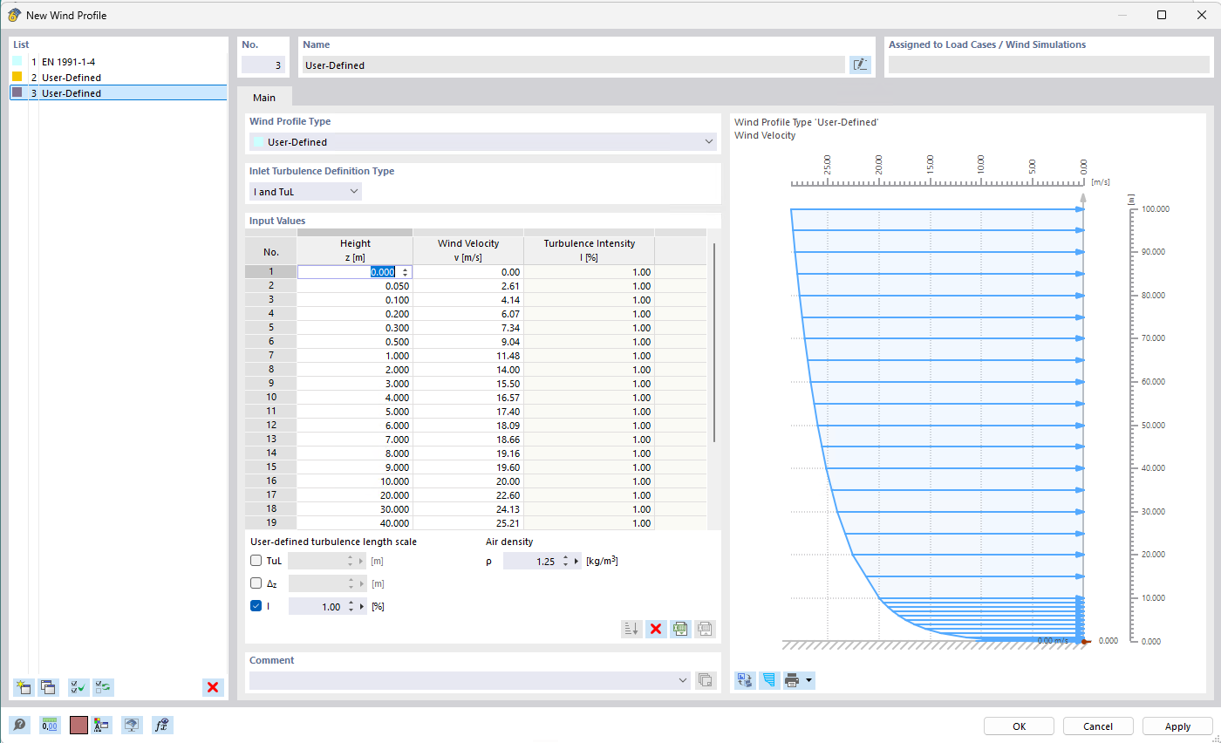Click the reddish color swatch in bottom toolbar
This screenshot has height=743, width=1221.
[78, 725]
